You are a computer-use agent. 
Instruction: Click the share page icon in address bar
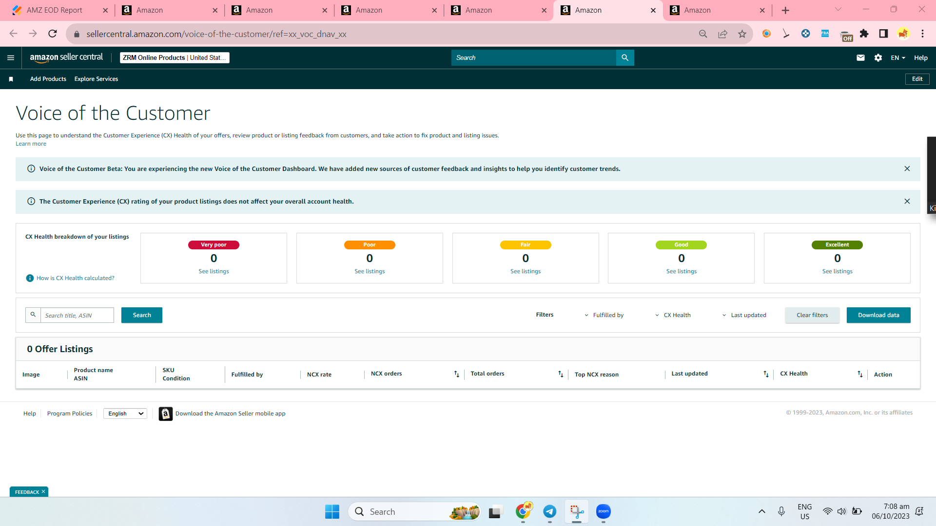pyautogui.click(x=722, y=34)
